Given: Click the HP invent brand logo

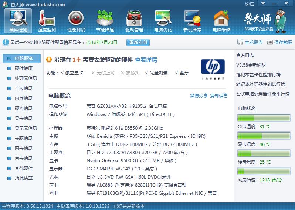Looking at the screenshot, I should 213,69.
